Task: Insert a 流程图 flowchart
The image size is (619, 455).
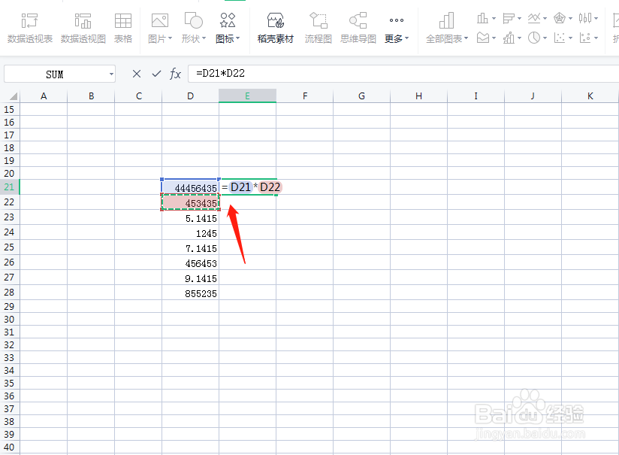Action: [319, 28]
